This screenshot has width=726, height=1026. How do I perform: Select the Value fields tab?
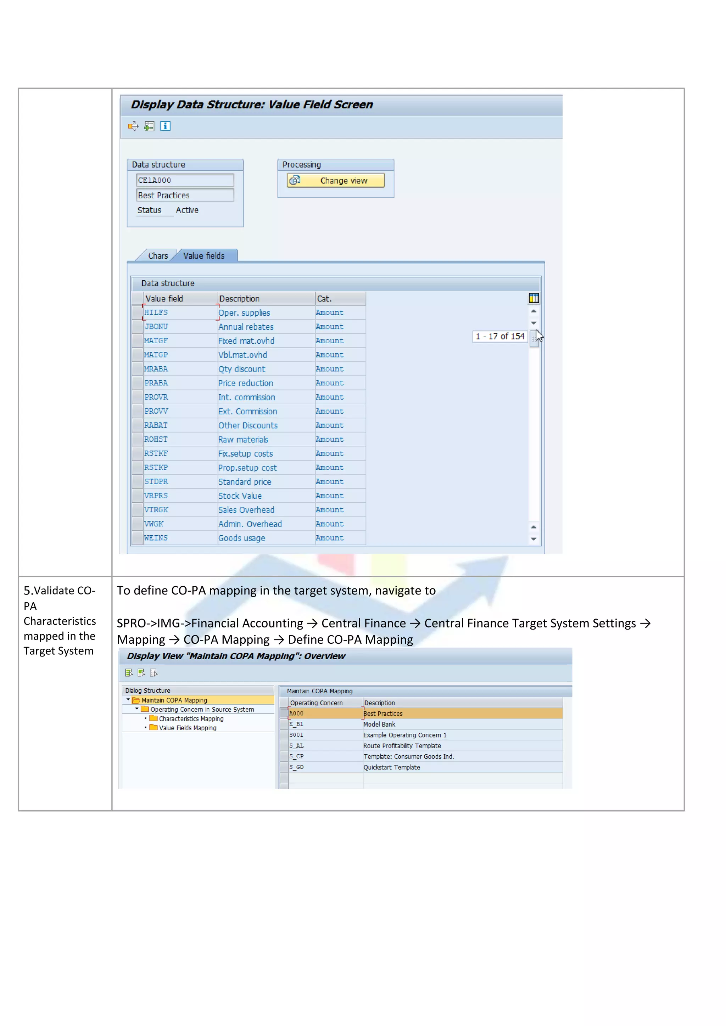click(x=204, y=256)
